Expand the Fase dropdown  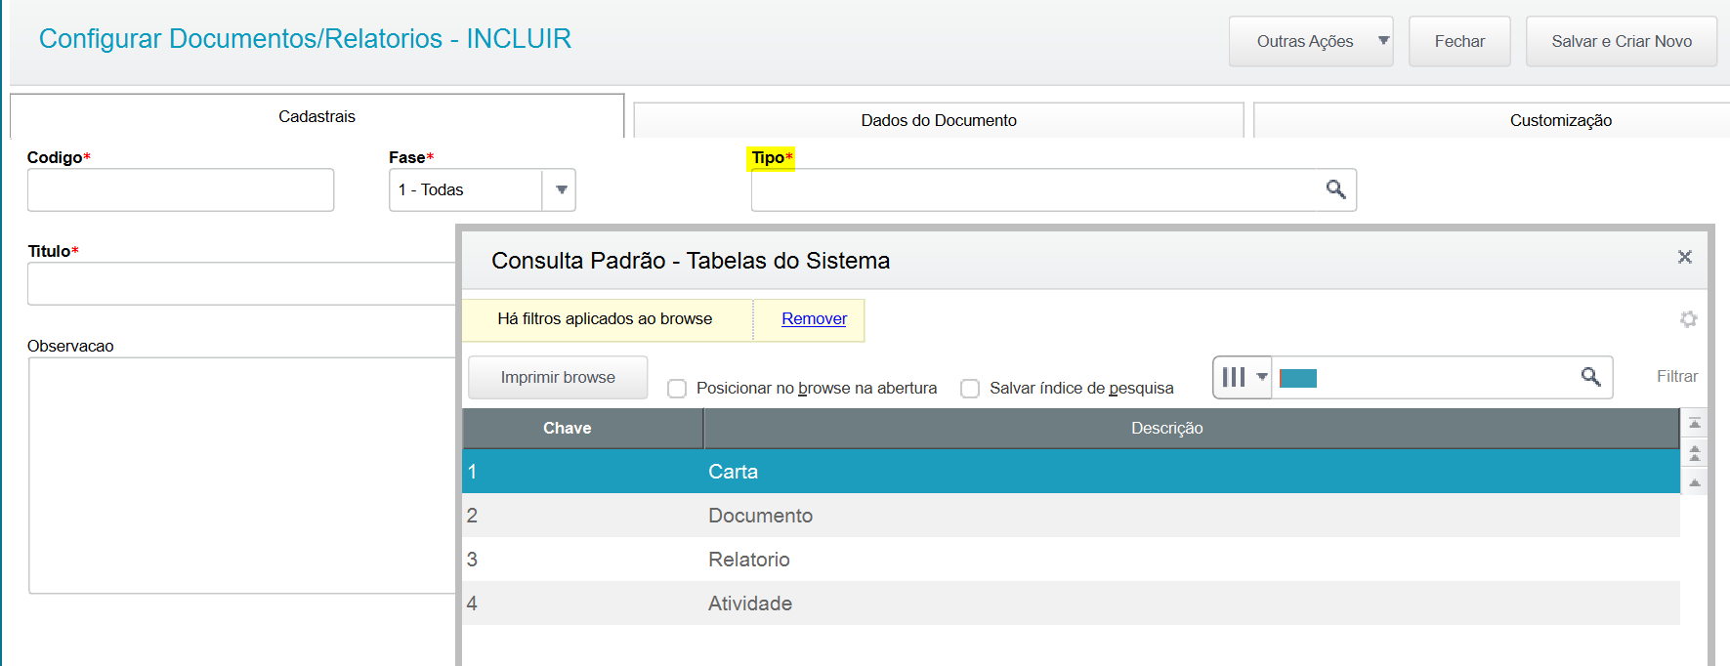pos(561,190)
